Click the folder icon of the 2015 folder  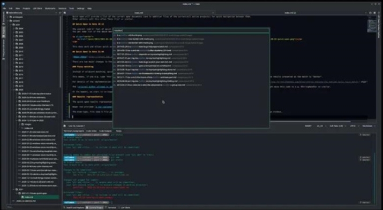click(17, 71)
